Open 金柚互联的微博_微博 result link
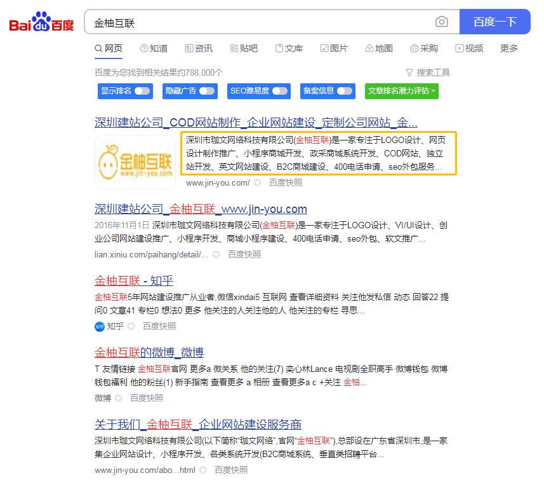This screenshot has width=544, height=480. click(149, 353)
